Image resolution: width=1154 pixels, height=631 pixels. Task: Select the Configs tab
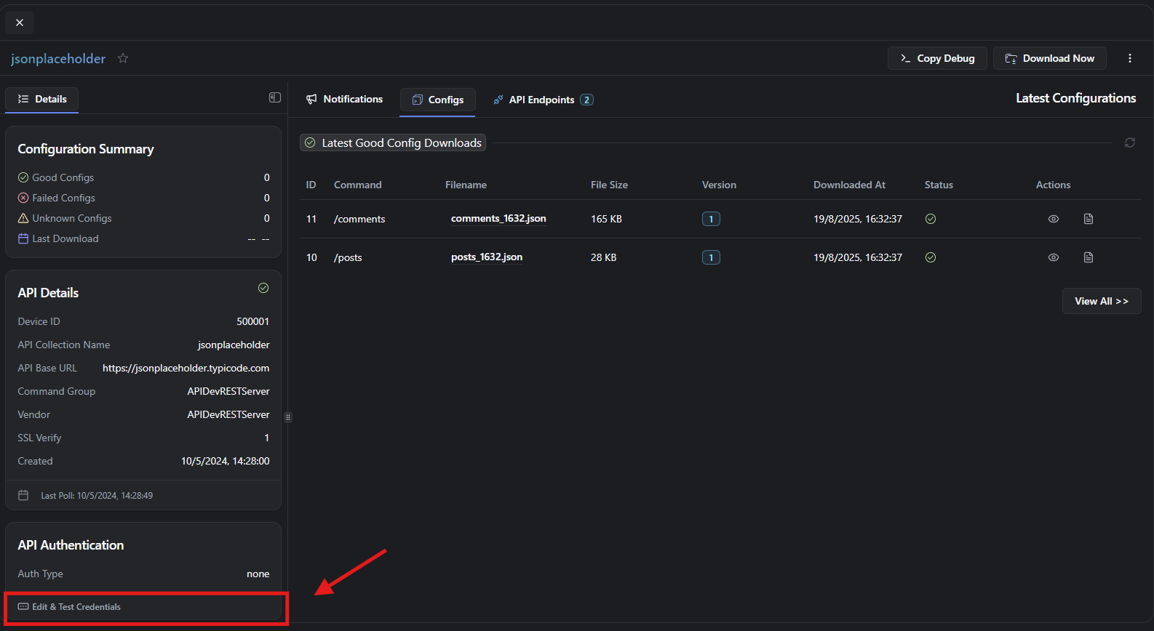[x=437, y=100]
